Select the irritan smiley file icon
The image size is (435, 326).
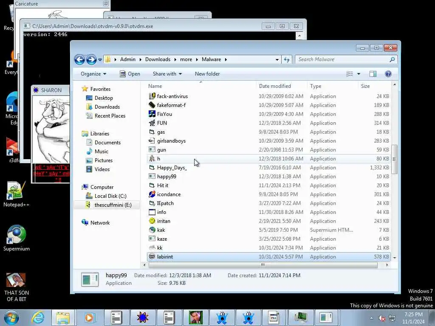tap(152, 221)
